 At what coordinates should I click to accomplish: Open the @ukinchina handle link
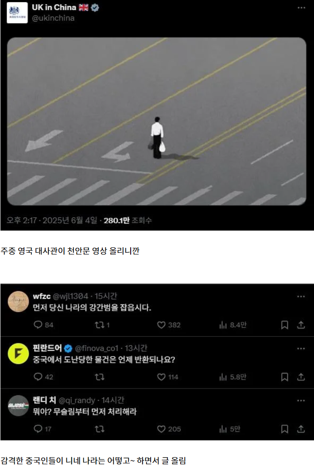(53, 18)
